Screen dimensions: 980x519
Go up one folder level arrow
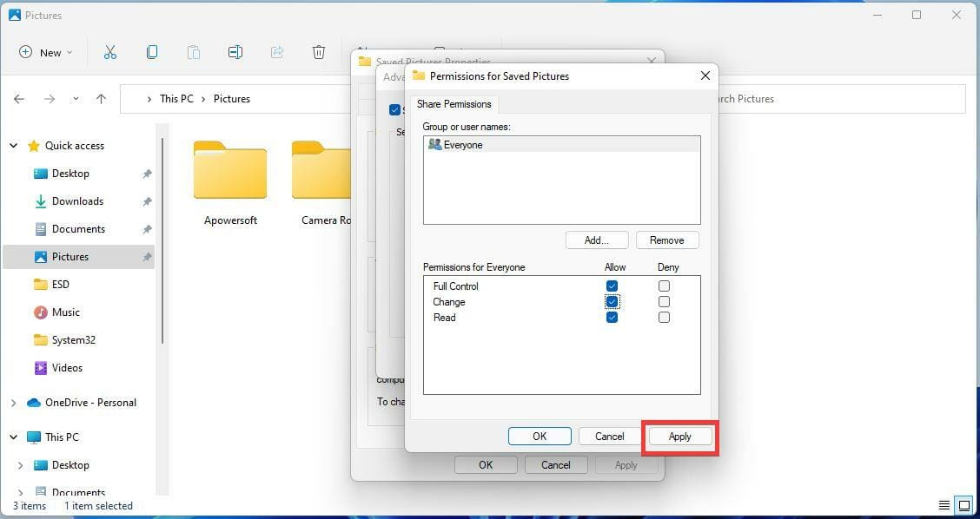(x=102, y=99)
